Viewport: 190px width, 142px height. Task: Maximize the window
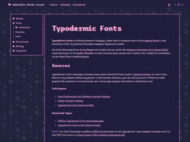tap(179, 5)
